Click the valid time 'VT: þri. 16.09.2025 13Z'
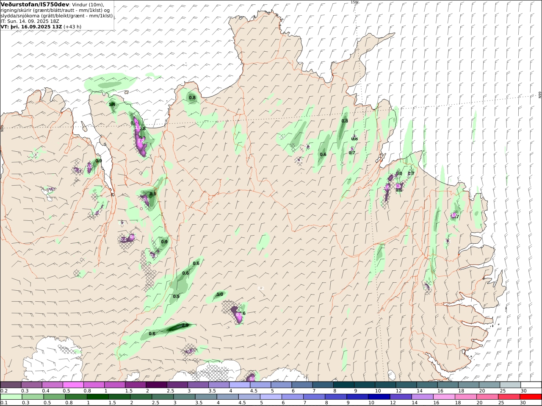542x406 pixels. pyautogui.click(x=31, y=26)
